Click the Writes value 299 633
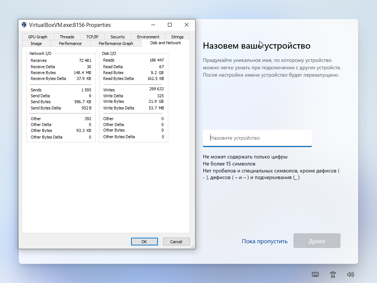377x283 pixels. coord(156,89)
